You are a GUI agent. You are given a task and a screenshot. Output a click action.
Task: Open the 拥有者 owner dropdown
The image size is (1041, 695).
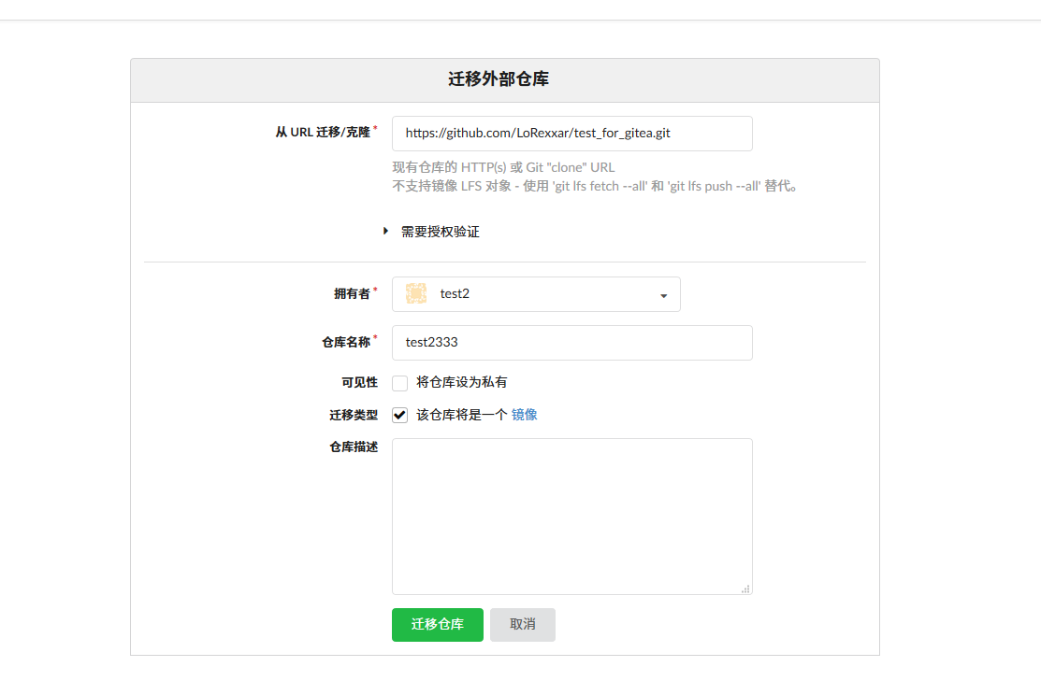click(x=536, y=294)
